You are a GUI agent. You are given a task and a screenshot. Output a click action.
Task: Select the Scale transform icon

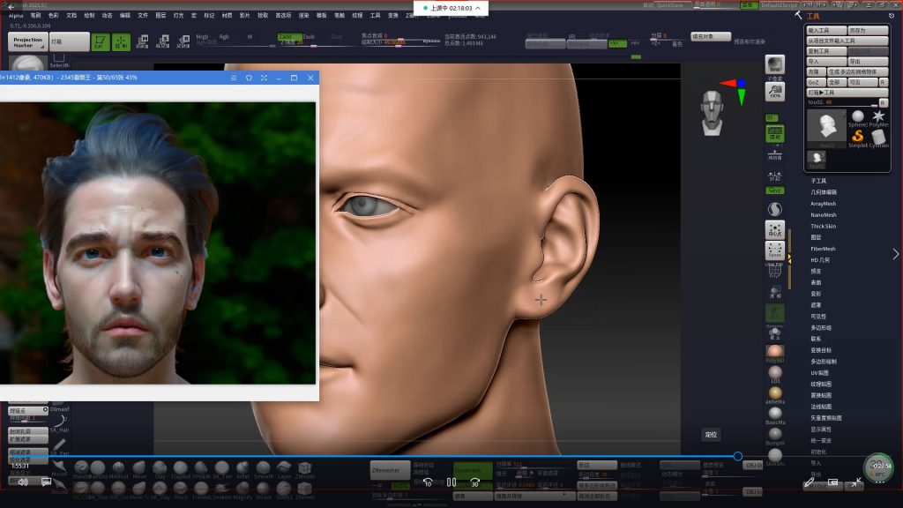click(163, 41)
